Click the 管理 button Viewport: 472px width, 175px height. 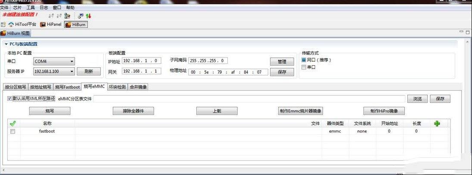[x=282, y=62]
